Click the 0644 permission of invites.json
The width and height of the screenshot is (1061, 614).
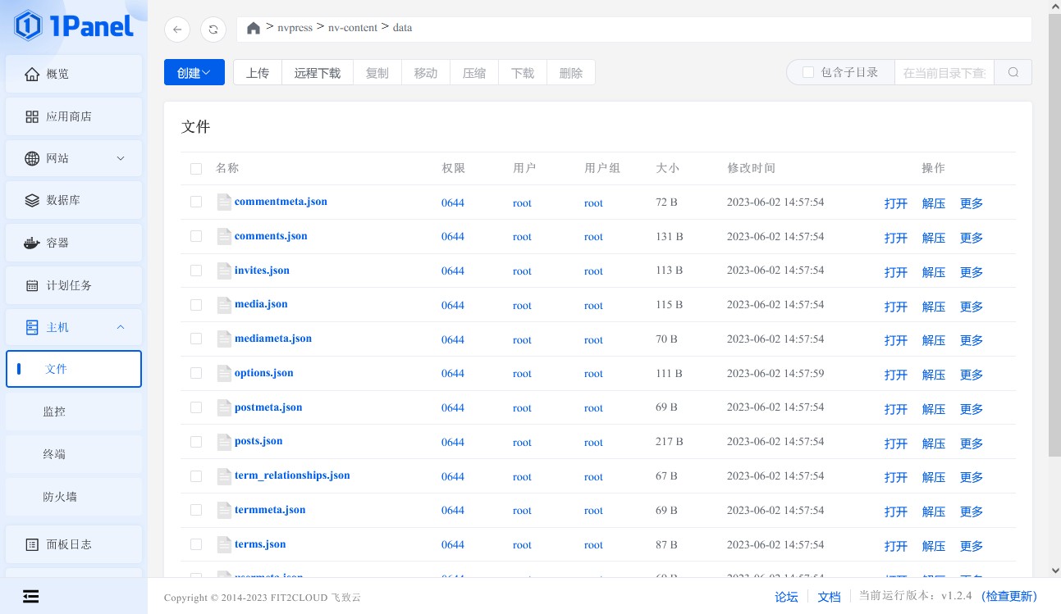click(x=453, y=271)
